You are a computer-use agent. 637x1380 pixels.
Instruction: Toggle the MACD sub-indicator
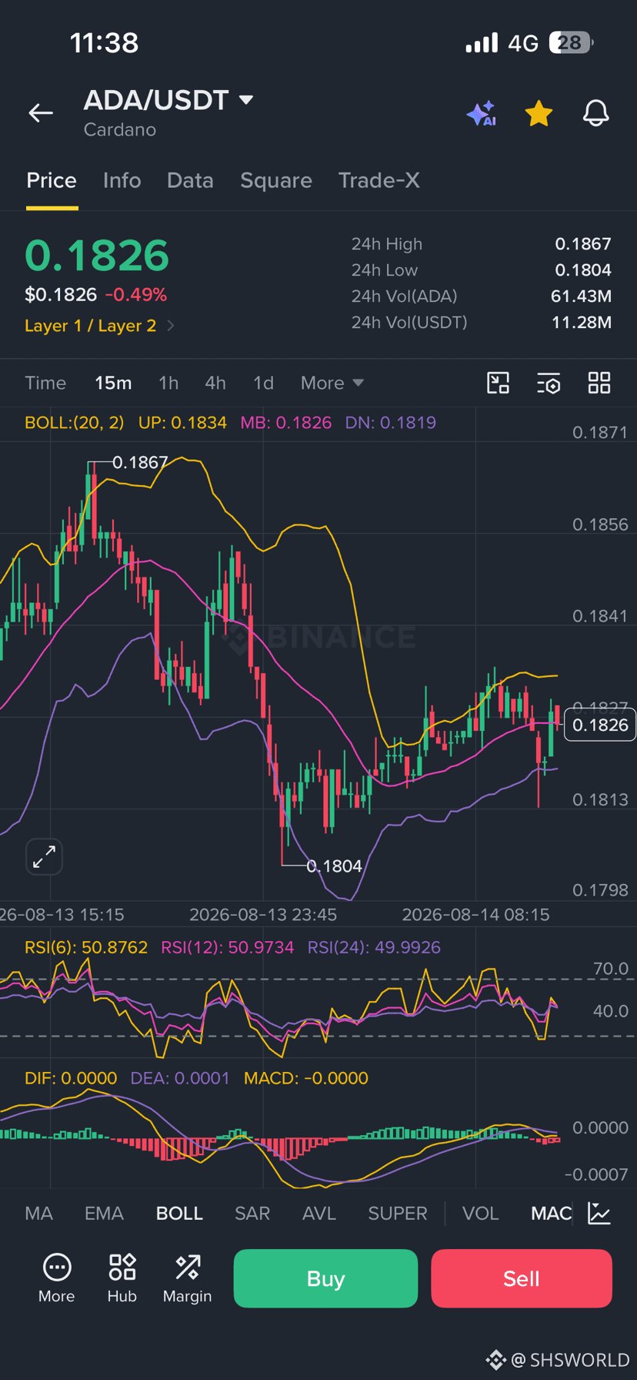(x=552, y=1213)
